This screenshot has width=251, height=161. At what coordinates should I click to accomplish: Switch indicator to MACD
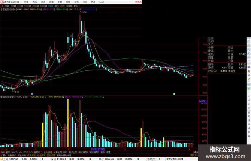14,152
